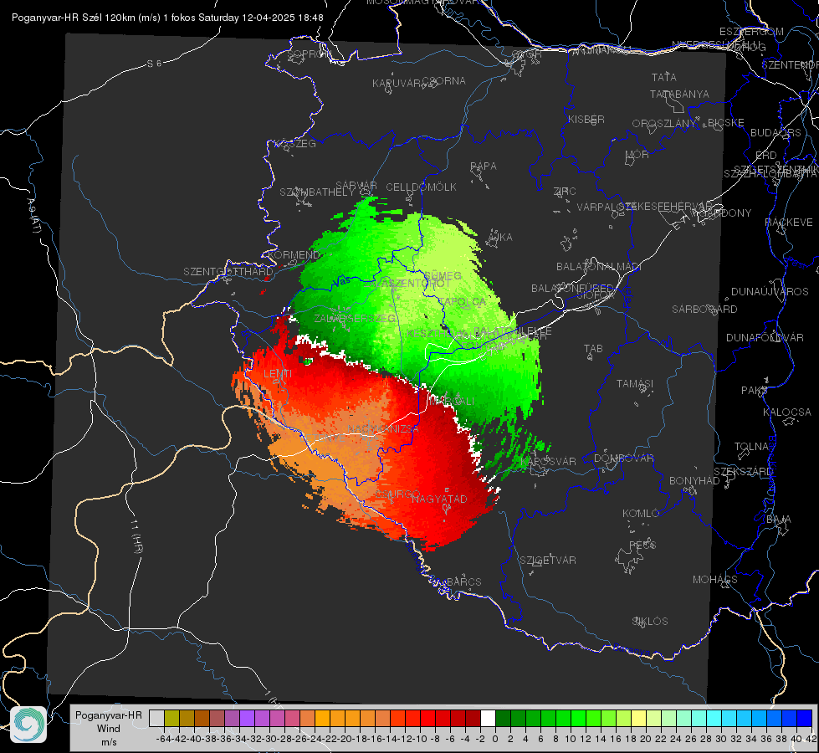The width and height of the screenshot is (819, 753).
Task: Click the KAPOSVAR city label
Action: coord(548,462)
